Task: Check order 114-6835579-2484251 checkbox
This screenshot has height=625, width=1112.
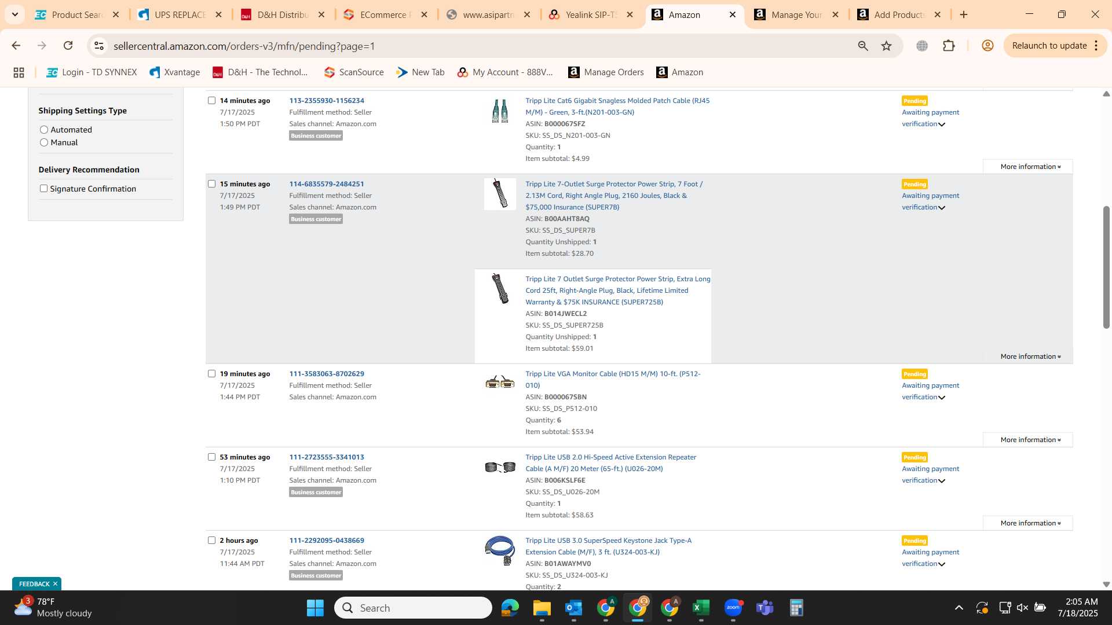Action: coord(211,184)
